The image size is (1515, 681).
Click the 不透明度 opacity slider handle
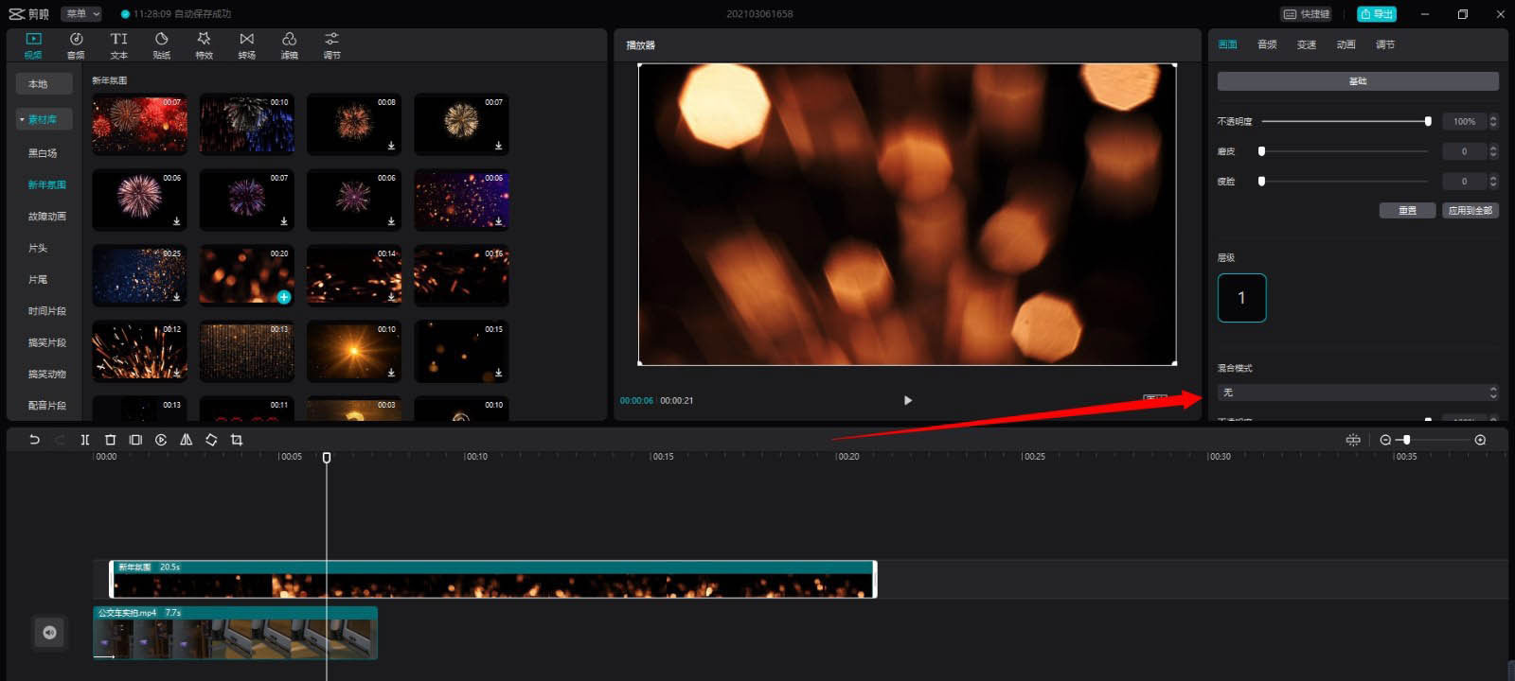coord(1428,121)
